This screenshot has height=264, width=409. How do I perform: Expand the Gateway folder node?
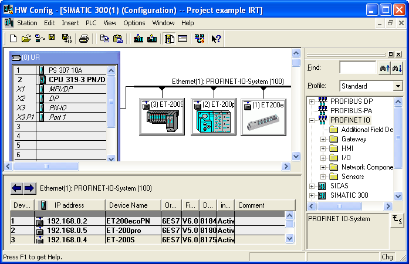tap(323, 139)
